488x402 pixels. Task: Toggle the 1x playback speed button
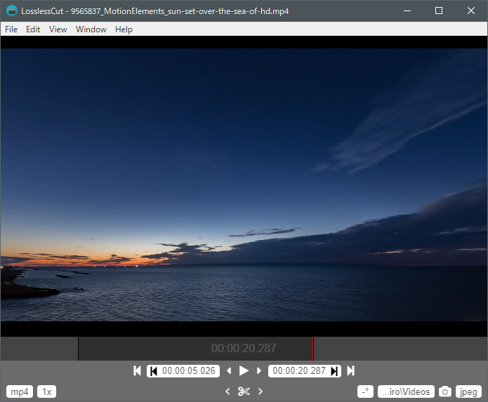point(46,391)
